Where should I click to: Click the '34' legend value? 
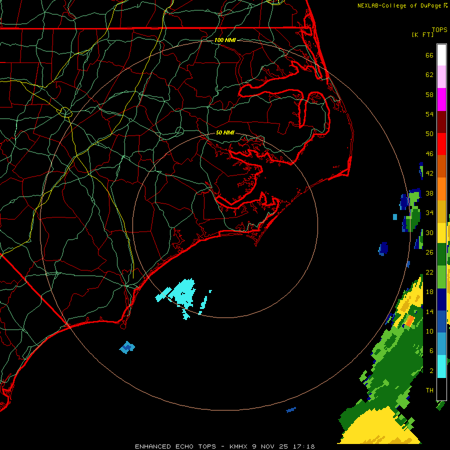coord(429,213)
